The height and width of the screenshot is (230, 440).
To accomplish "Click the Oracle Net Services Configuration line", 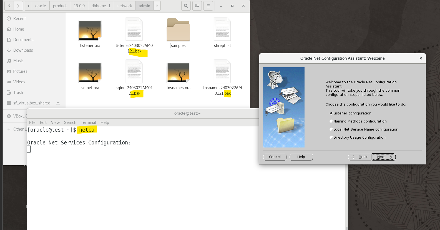I will pyautogui.click(x=79, y=142).
